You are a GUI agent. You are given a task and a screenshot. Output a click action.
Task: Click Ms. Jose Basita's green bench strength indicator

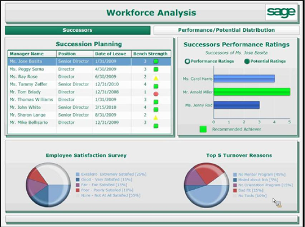156,62
